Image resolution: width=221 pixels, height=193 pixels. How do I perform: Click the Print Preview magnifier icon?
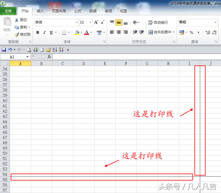click(29, 50)
